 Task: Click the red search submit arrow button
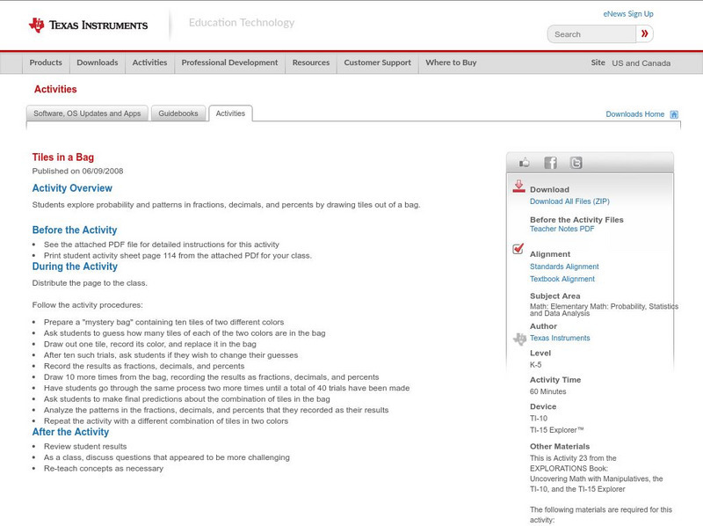[645, 34]
